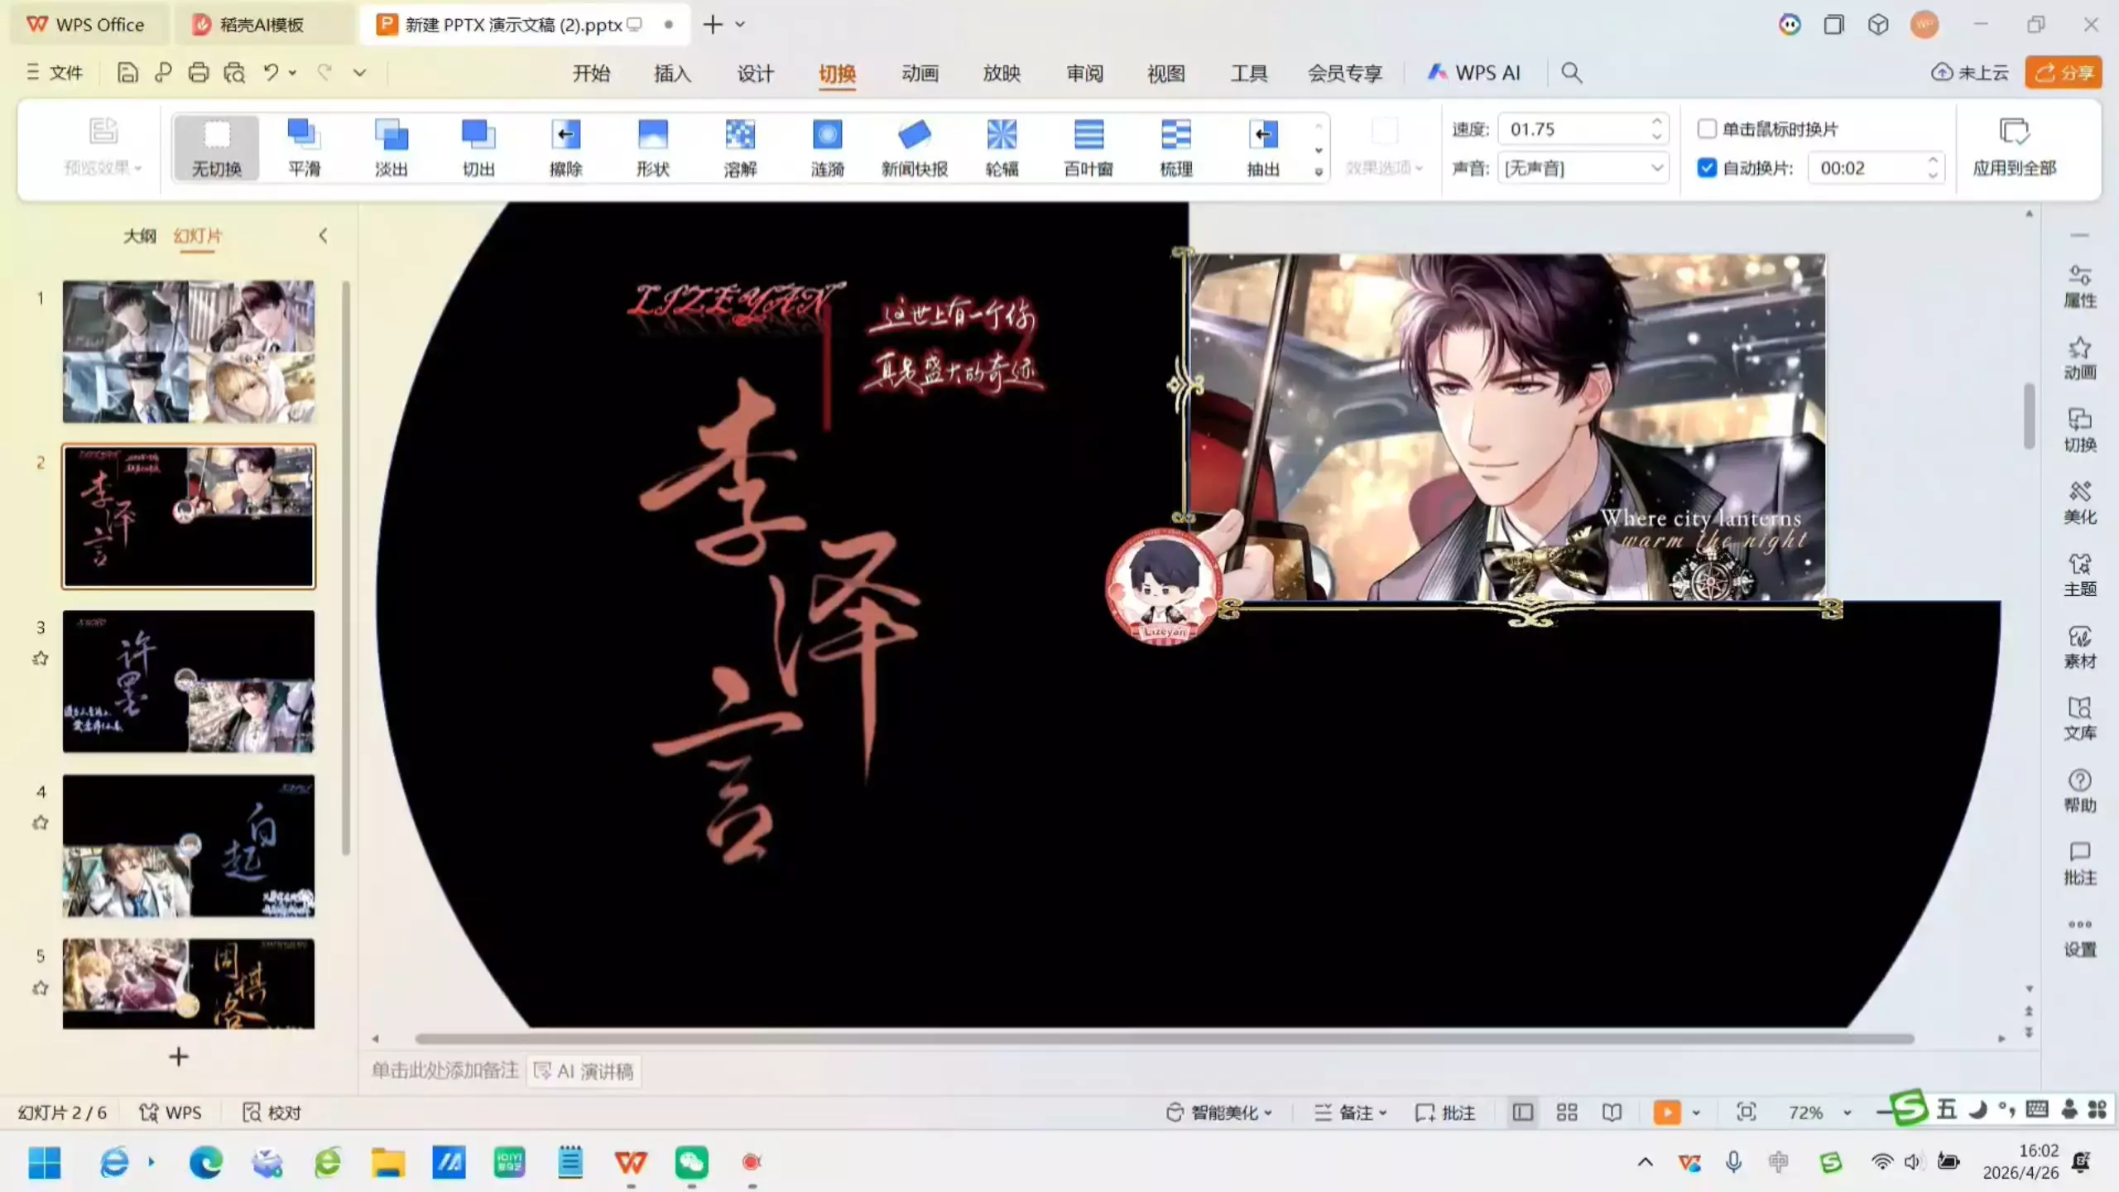
Task: Toggle normal view button in status bar
Action: click(x=1522, y=1113)
